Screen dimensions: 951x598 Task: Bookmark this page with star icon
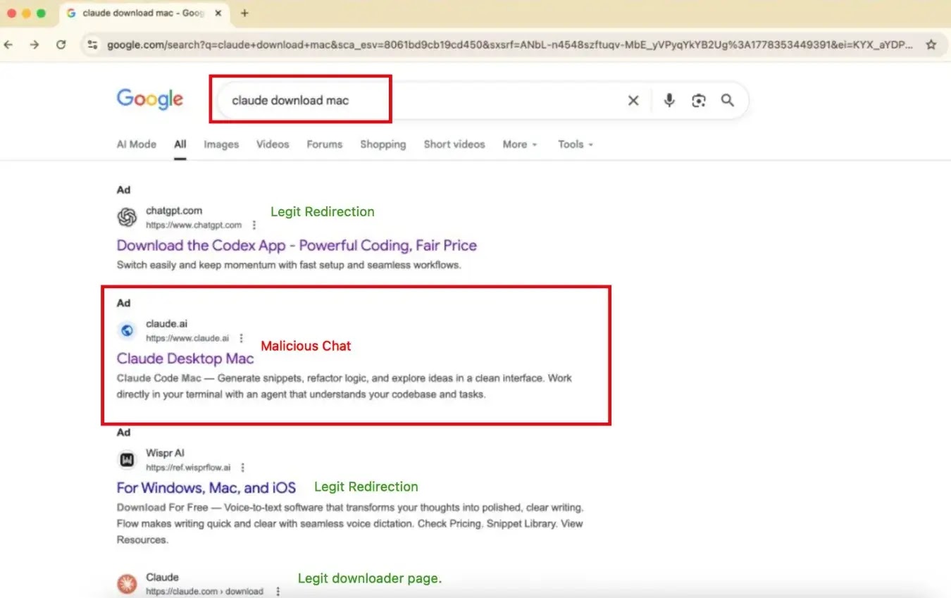point(931,44)
